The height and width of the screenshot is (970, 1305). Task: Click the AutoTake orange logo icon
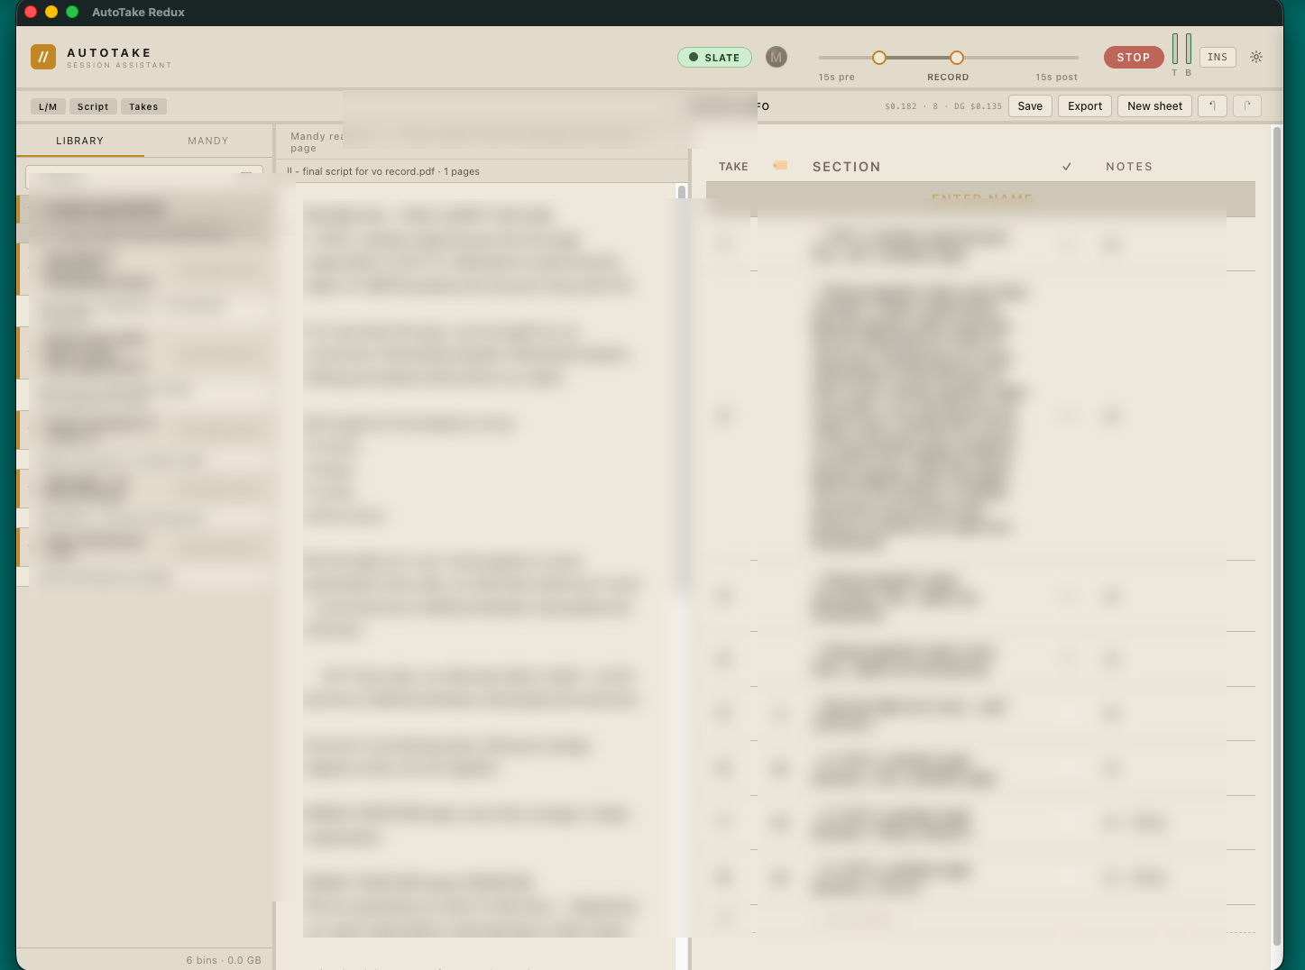(43, 57)
